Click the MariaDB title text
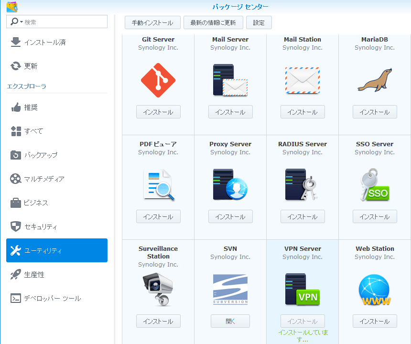This screenshot has width=411, height=344. [x=375, y=39]
